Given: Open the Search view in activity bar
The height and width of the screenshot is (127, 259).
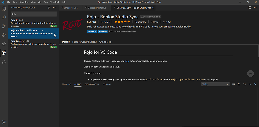Looking at the screenshot, I should (x=4, y=17).
